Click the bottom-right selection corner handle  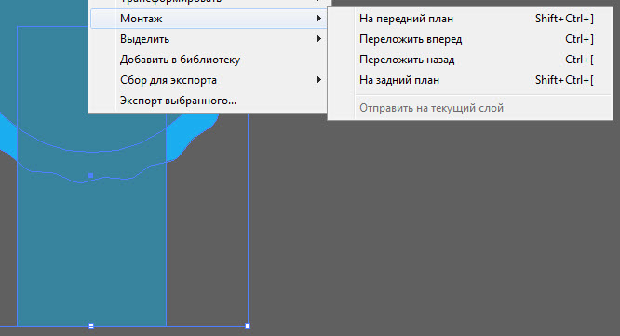(248, 326)
